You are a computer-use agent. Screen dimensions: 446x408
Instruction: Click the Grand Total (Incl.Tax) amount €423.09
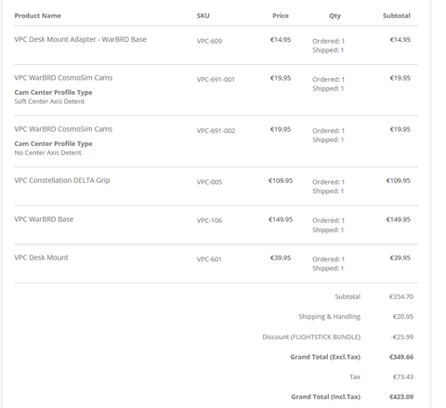[x=401, y=397]
